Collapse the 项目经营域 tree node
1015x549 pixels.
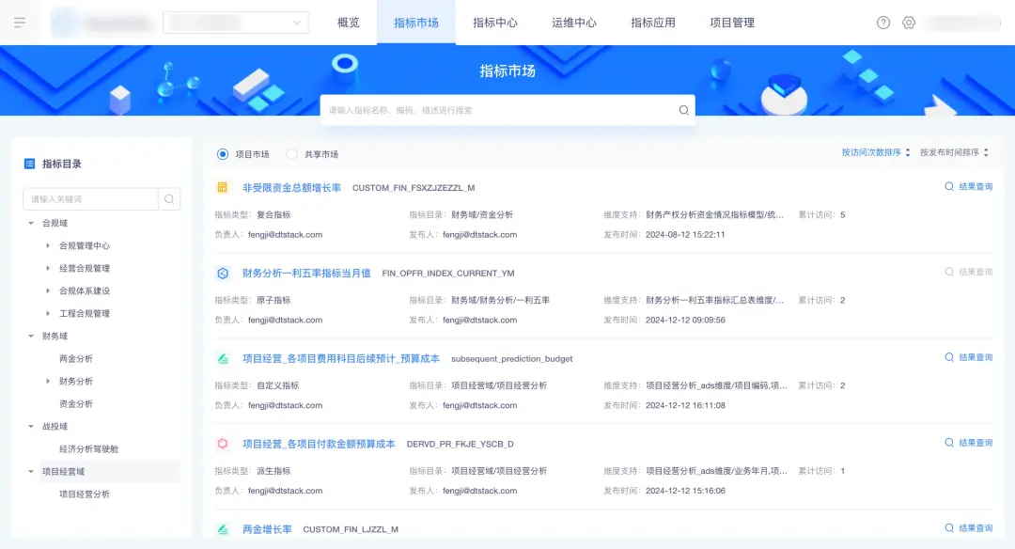[30, 472]
